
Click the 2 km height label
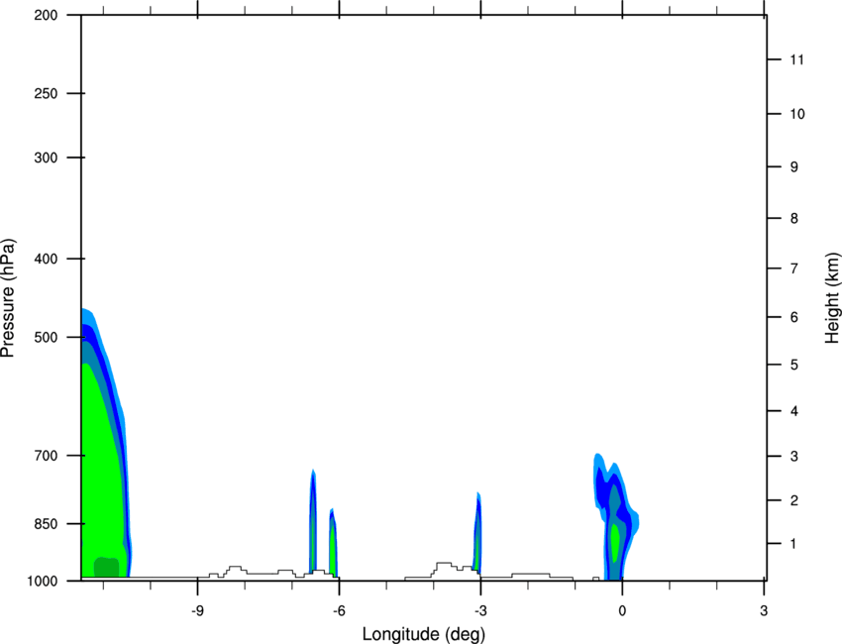[794, 500]
